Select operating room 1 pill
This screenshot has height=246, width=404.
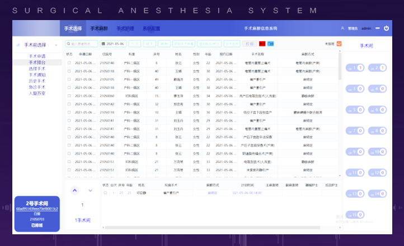click(x=356, y=67)
